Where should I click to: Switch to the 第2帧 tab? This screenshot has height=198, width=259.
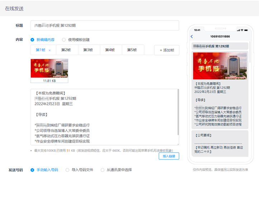(x=67, y=50)
